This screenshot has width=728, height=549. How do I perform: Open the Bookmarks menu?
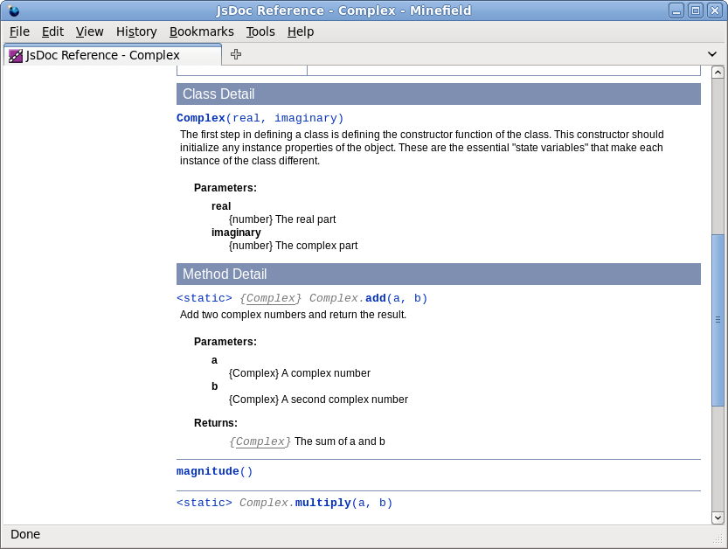(x=202, y=31)
